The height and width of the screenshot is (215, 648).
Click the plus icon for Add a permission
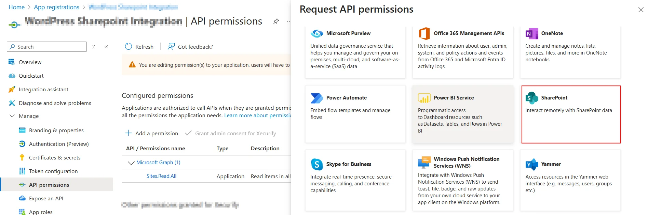point(129,133)
